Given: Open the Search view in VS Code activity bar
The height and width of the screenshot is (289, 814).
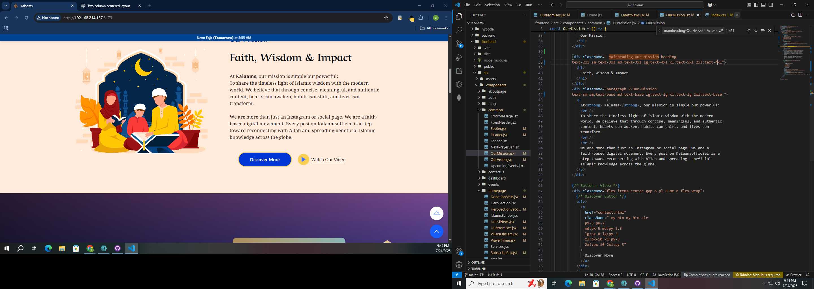Looking at the screenshot, I should (x=459, y=30).
